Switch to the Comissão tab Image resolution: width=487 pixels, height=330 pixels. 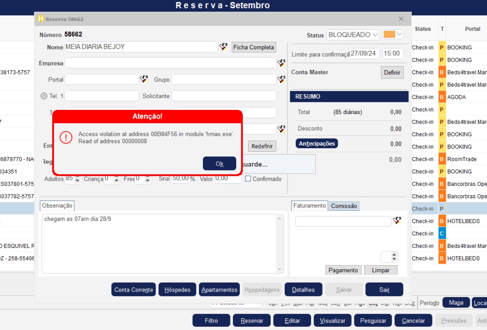[x=343, y=206]
